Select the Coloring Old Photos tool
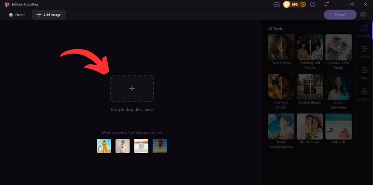This screenshot has width=373, height=185. pos(310,52)
